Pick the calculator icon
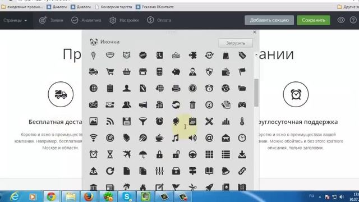Image resolution: width=359 pixels, height=202 pixels. [159, 72]
